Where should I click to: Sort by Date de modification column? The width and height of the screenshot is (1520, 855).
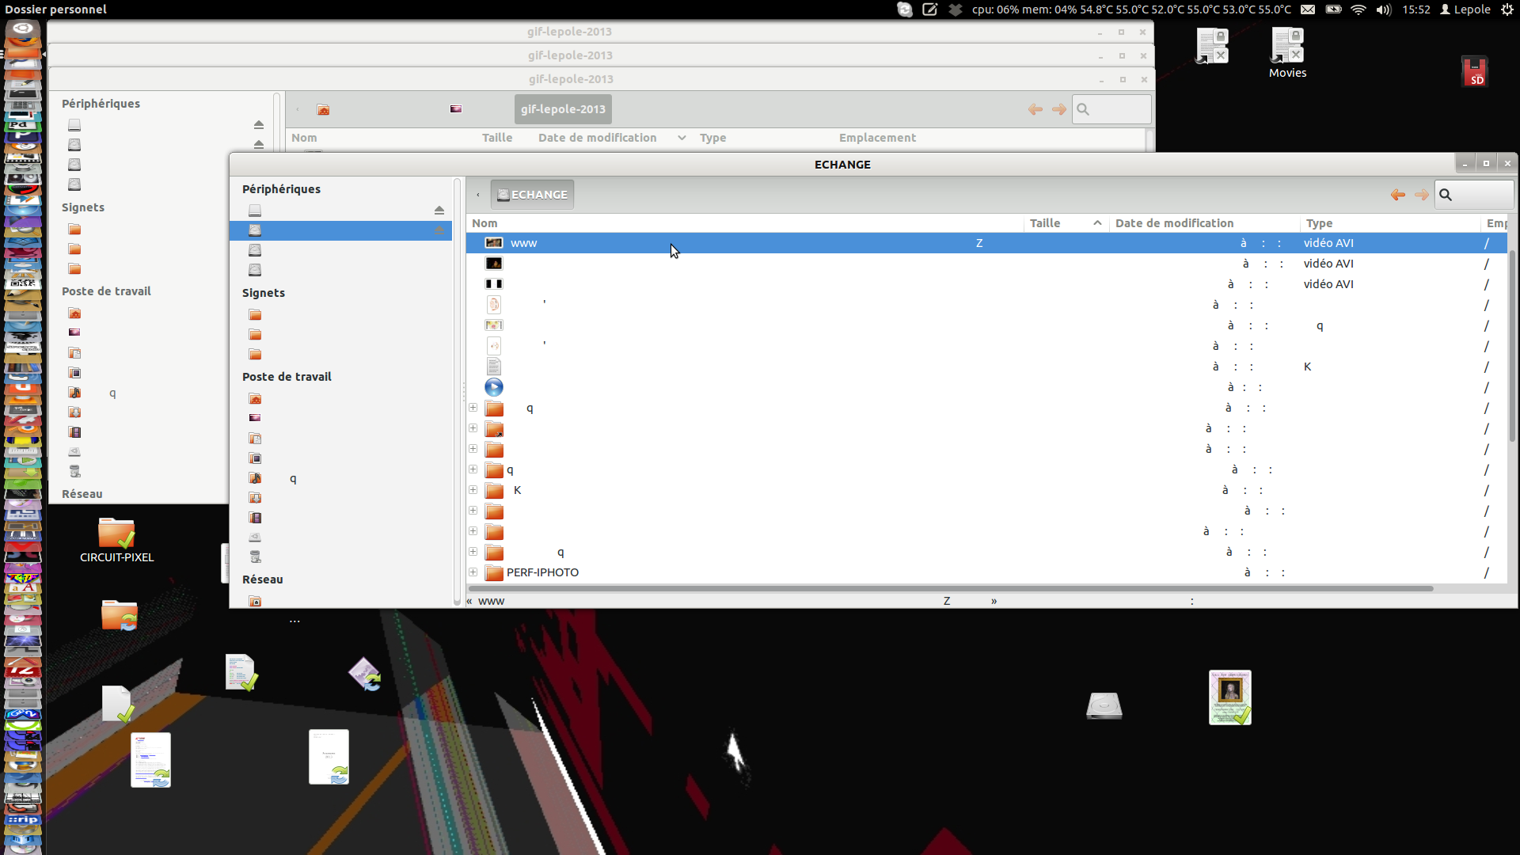1174,223
